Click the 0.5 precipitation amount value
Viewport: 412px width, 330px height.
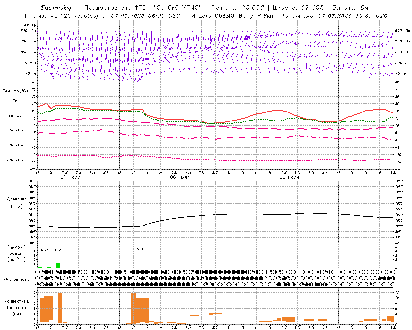(44, 250)
